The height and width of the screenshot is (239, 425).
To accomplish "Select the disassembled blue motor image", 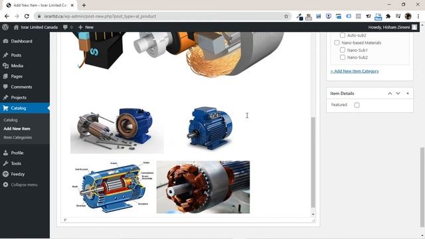I will tap(117, 130).
